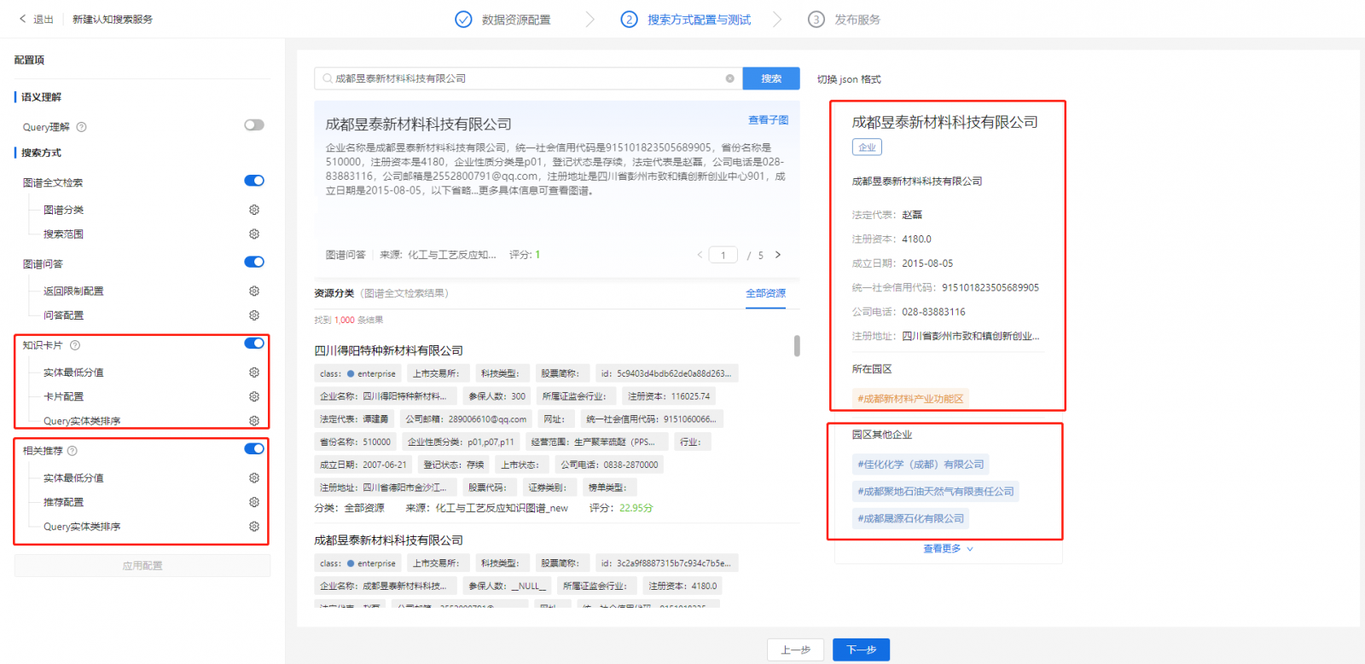
Task: Go to next answer page arrow
Action: point(778,255)
